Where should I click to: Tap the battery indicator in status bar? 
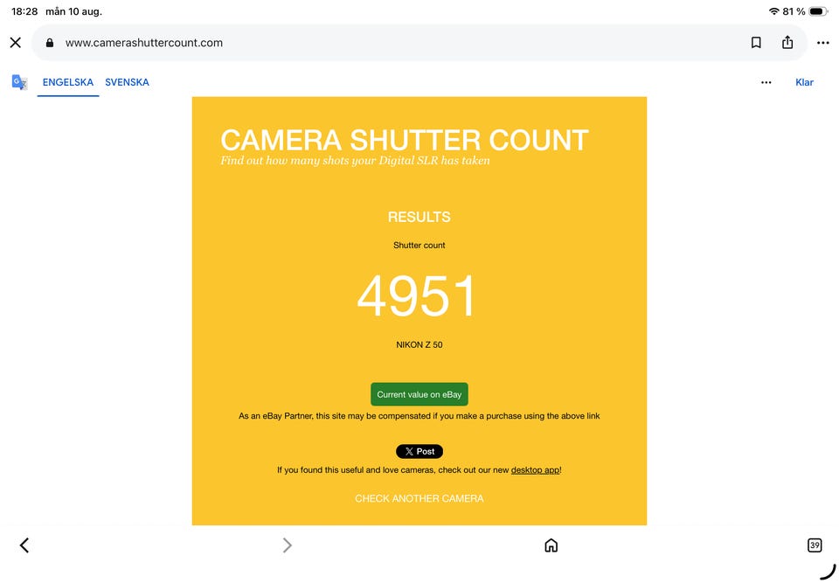(818, 11)
